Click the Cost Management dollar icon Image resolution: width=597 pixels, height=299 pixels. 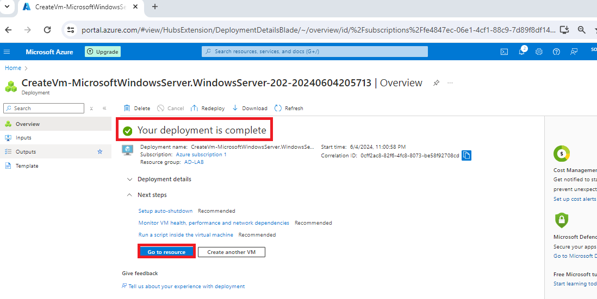click(x=562, y=154)
